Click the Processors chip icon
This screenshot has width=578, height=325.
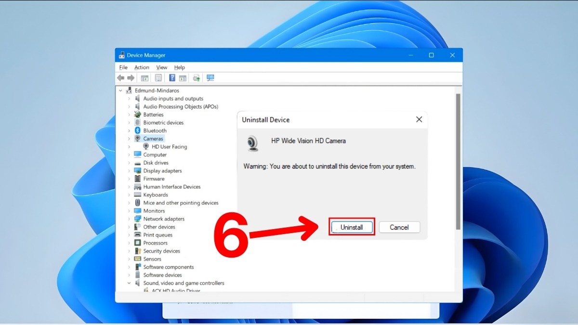tap(137, 243)
